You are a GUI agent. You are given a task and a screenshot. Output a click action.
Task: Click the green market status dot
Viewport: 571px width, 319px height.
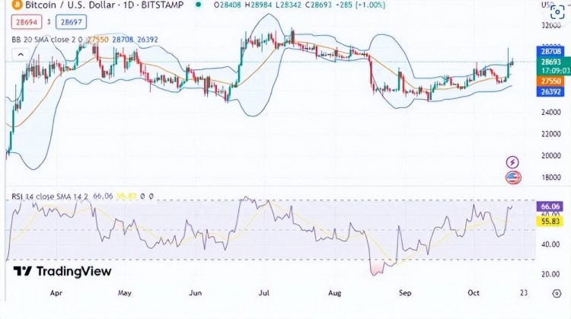[198, 5]
